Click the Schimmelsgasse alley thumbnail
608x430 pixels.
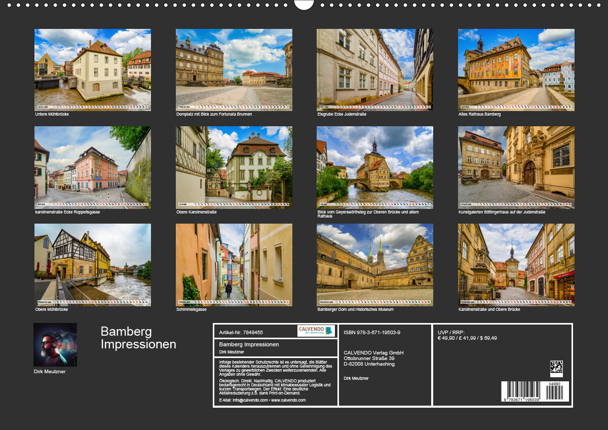click(234, 265)
